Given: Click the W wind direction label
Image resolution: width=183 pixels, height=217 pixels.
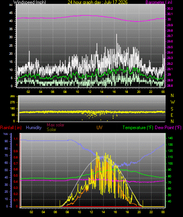Looking at the screenshot, I should tap(173, 102).
